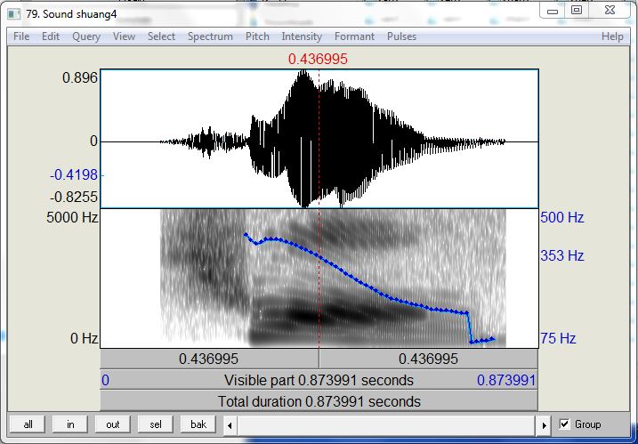The image size is (638, 444).
Task: Open the Pitch menu
Action: (x=257, y=36)
